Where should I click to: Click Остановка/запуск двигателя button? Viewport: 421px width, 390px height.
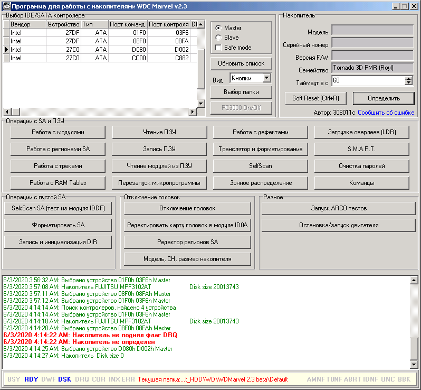click(x=338, y=225)
